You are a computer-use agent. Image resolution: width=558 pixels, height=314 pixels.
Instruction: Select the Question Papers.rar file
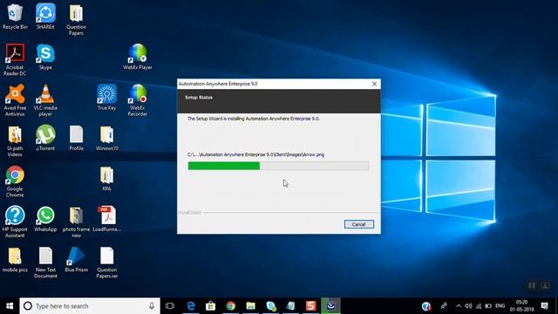106,263
